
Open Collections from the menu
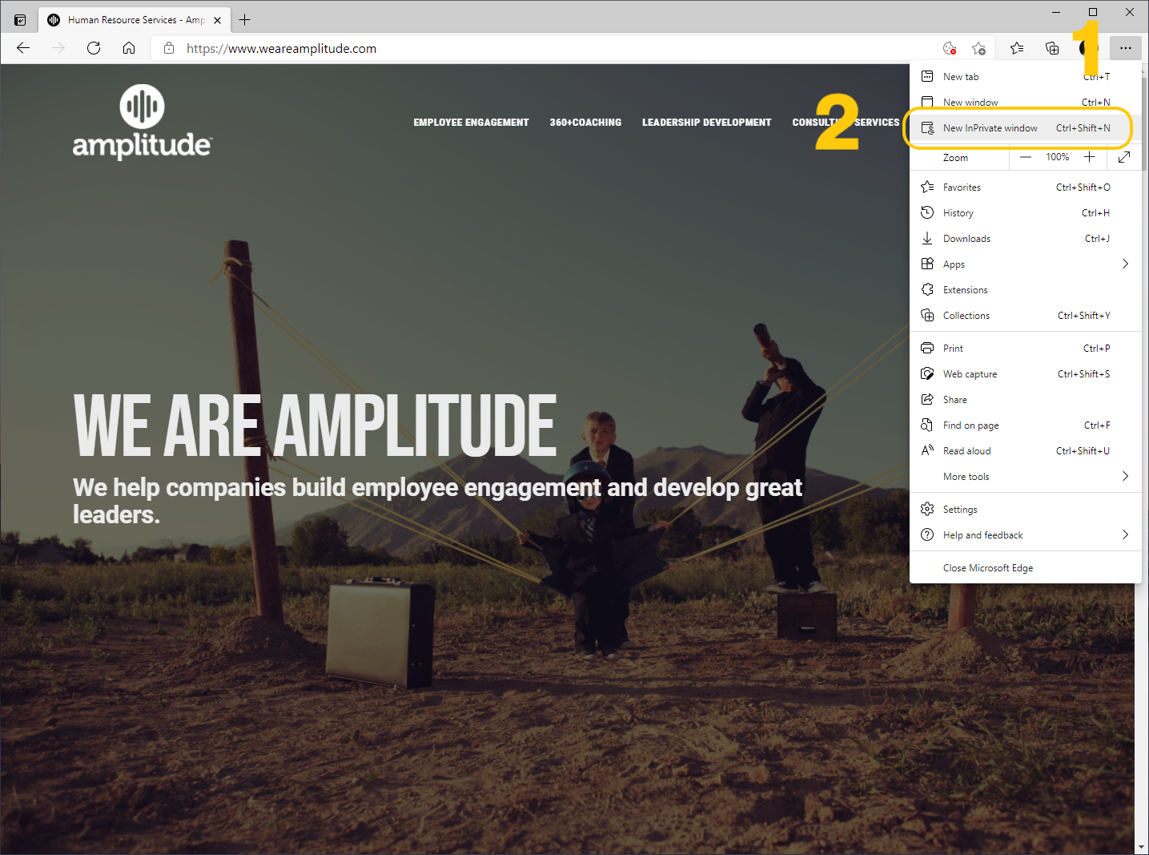point(1025,315)
